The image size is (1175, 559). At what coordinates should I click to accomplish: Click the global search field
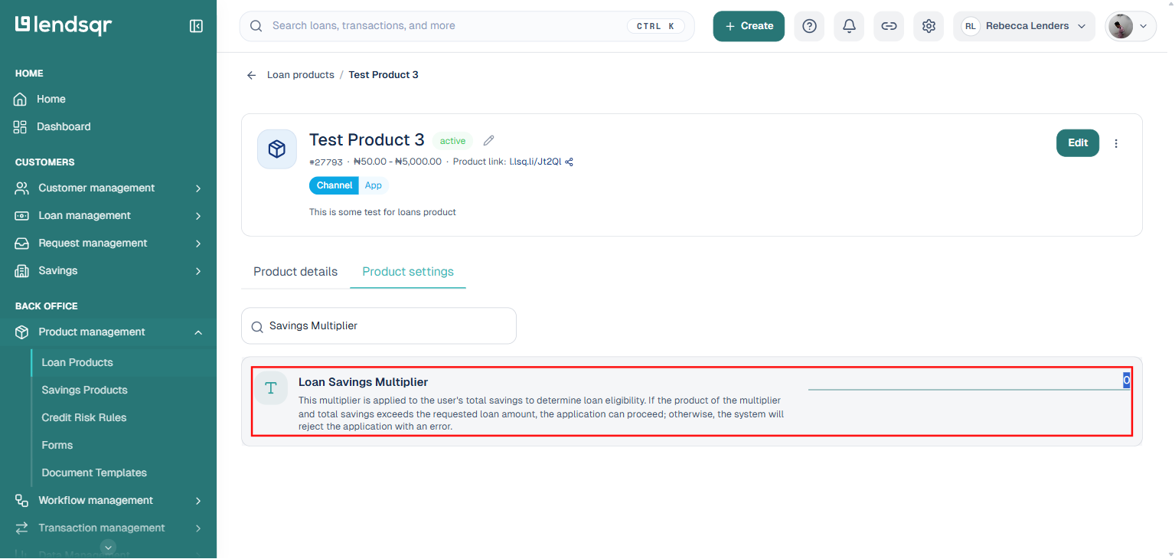[467, 26]
